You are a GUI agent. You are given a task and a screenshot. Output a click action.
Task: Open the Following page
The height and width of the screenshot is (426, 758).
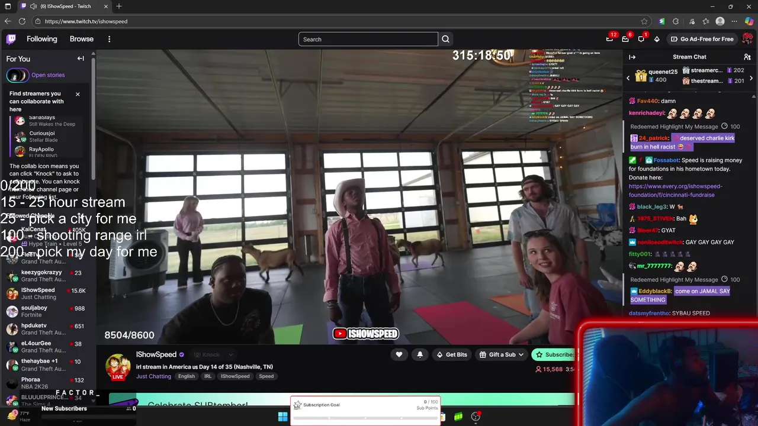[x=42, y=39]
